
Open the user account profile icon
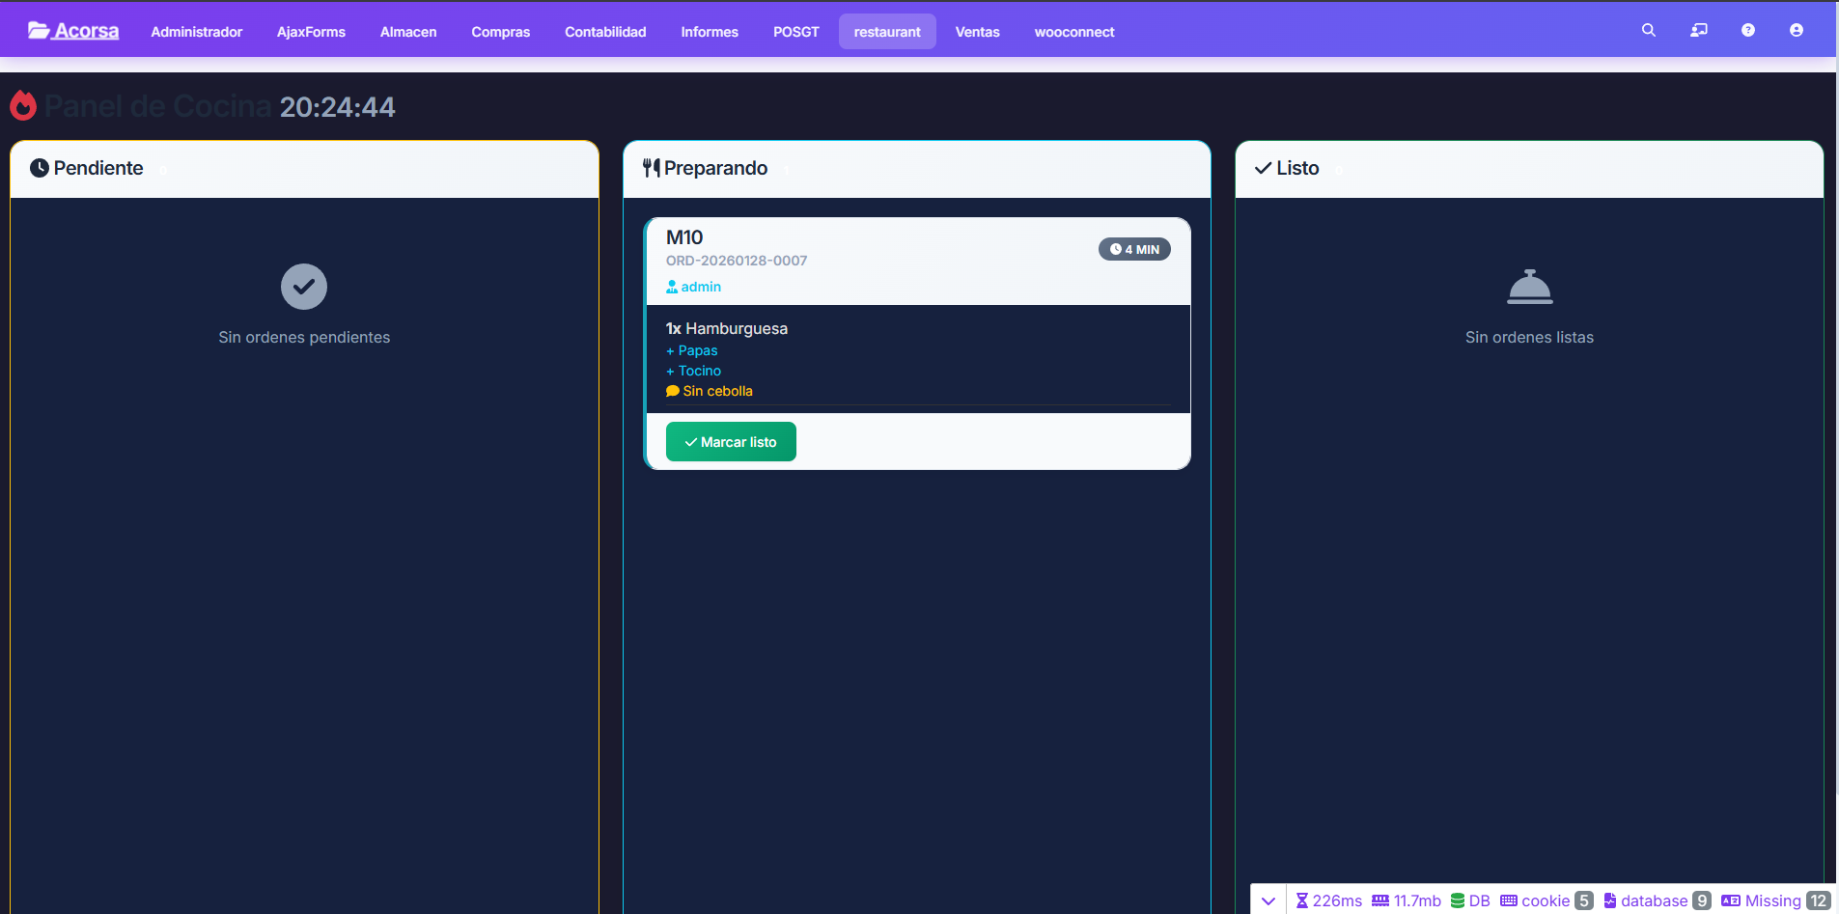1796,31
